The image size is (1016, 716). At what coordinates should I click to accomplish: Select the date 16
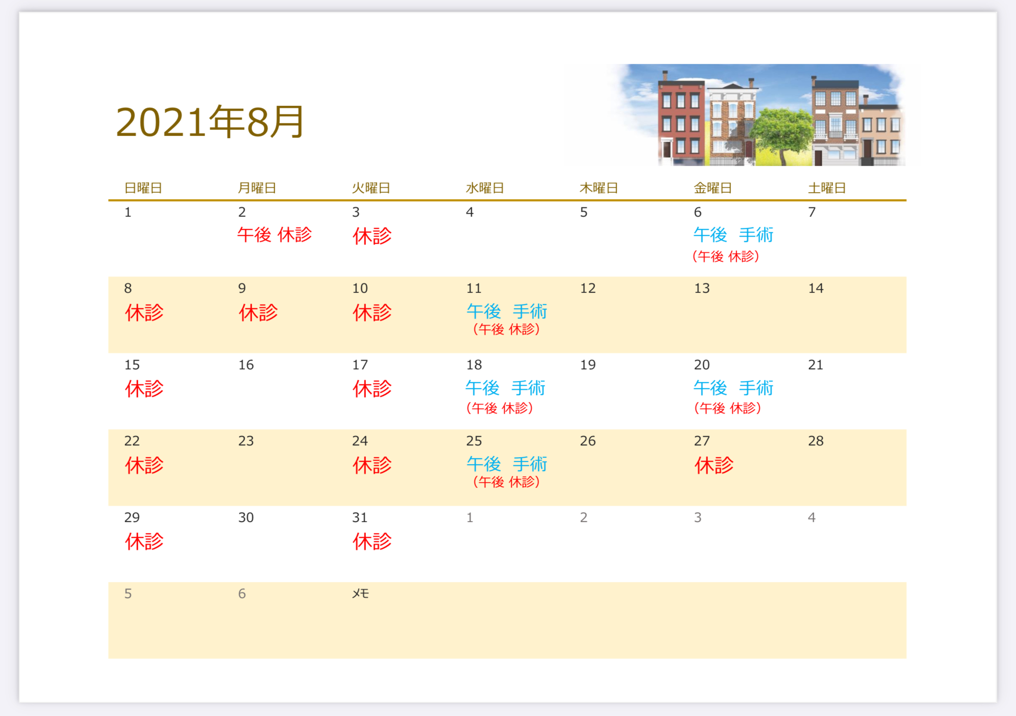point(246,365)
